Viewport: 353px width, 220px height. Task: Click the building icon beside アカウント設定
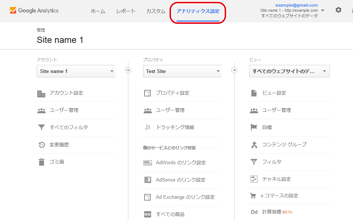coord(41,93)
